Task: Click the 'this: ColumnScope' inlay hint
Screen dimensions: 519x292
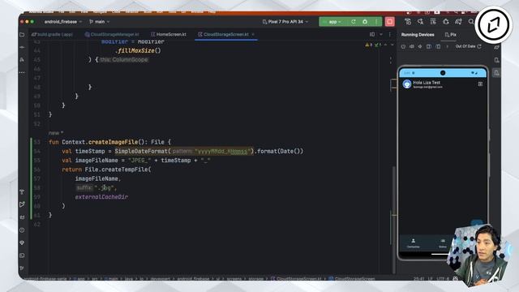Action: 124,60
